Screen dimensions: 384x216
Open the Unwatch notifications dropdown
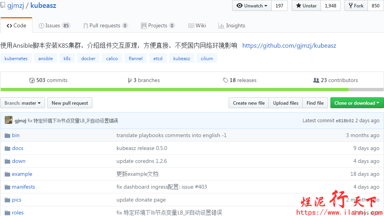point(252,6)
